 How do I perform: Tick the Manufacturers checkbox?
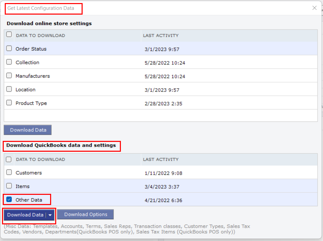(9, 76)
